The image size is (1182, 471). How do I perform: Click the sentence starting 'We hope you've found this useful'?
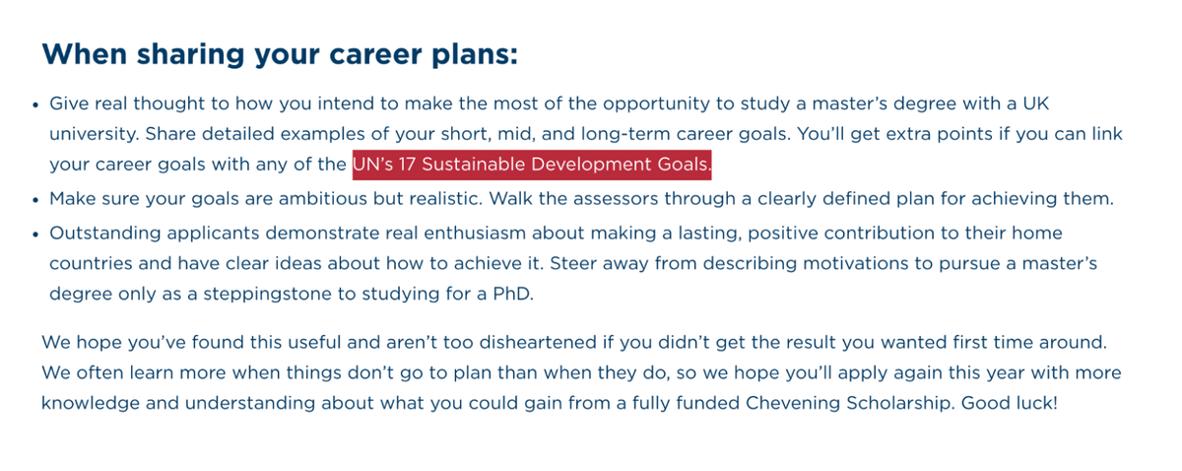575,343
